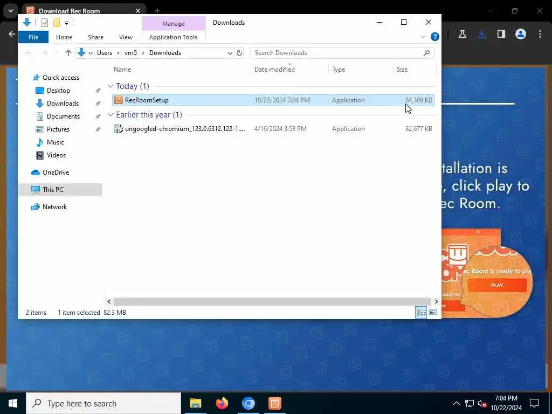Open File Explorer from the taskbar

[195, 403]
